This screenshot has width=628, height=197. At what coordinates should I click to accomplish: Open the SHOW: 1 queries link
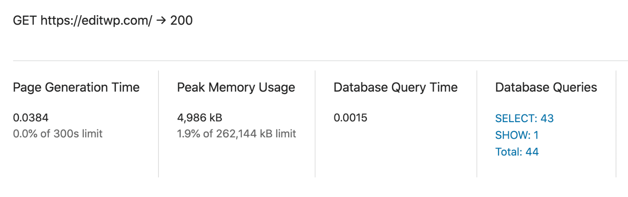[517, 135]
